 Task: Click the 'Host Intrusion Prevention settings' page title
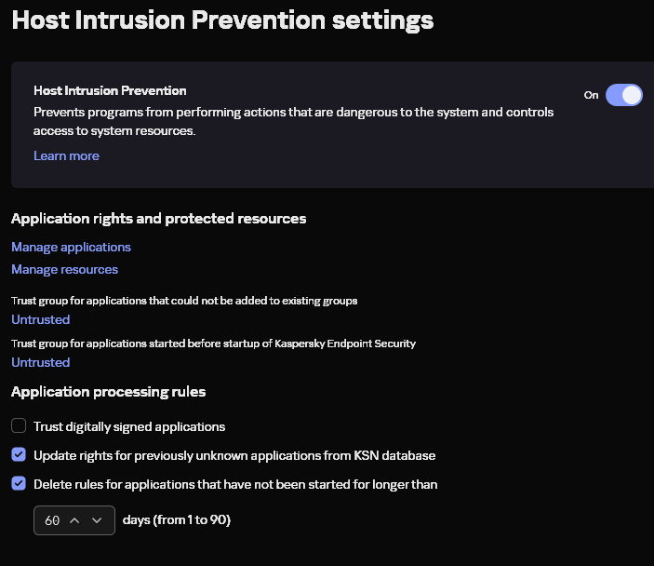[222, 20]
